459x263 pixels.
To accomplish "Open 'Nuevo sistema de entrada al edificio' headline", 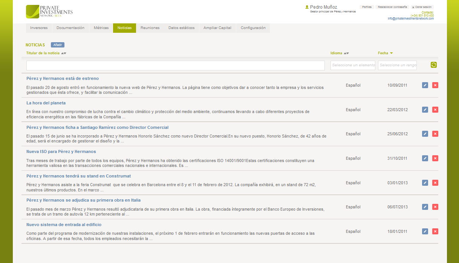I will tap(64, 225).
